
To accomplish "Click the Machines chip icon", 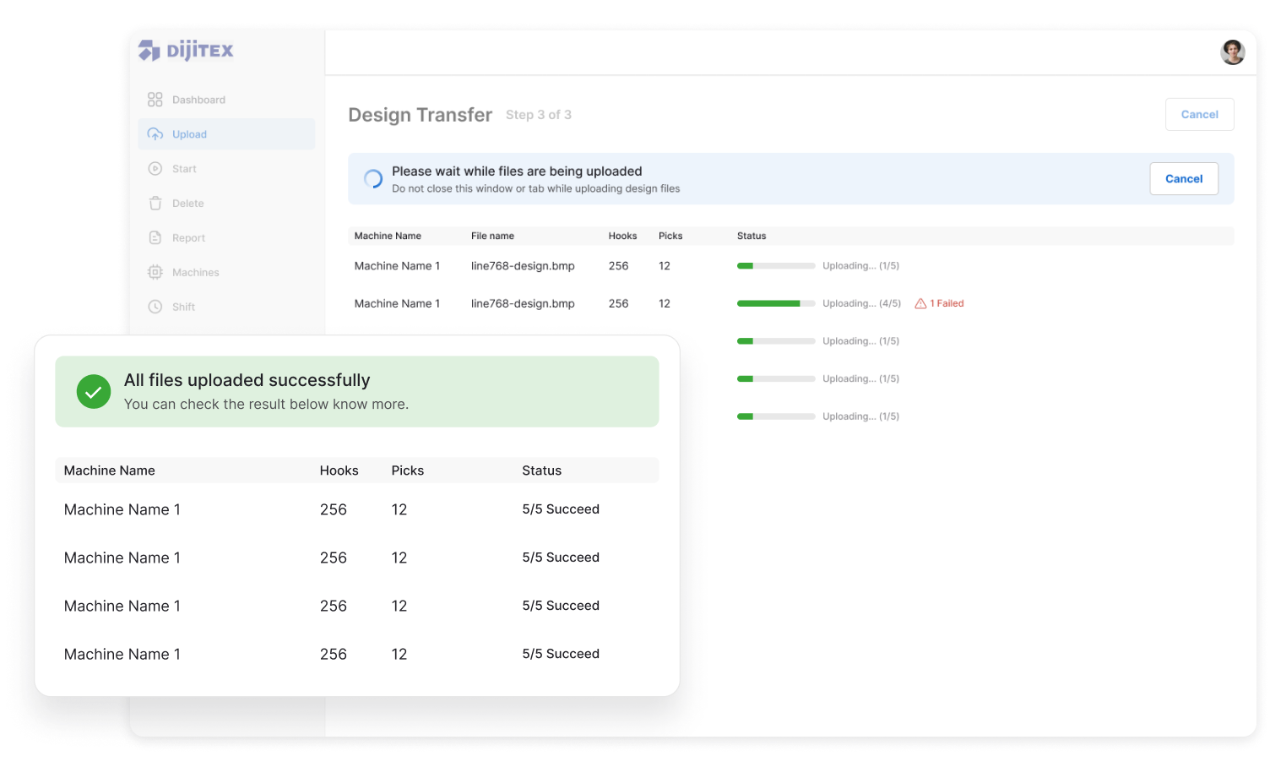I will (x=155, y=273).
